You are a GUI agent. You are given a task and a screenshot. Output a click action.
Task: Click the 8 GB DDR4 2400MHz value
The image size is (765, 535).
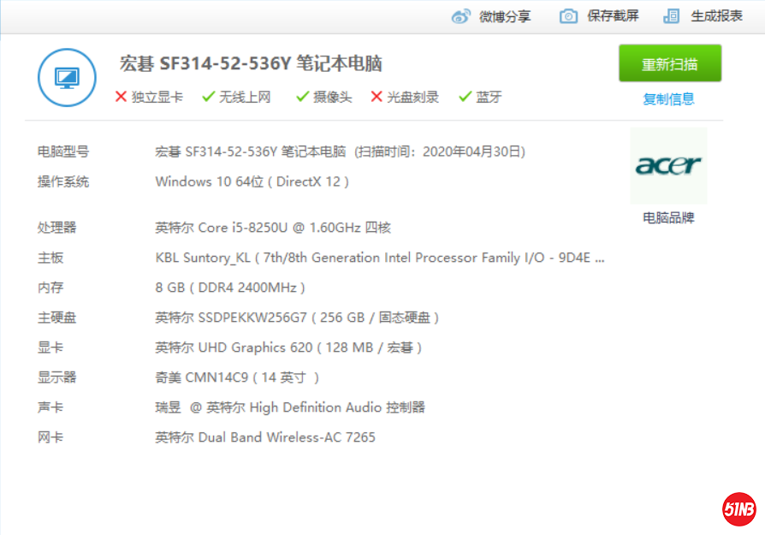point(230,288)
